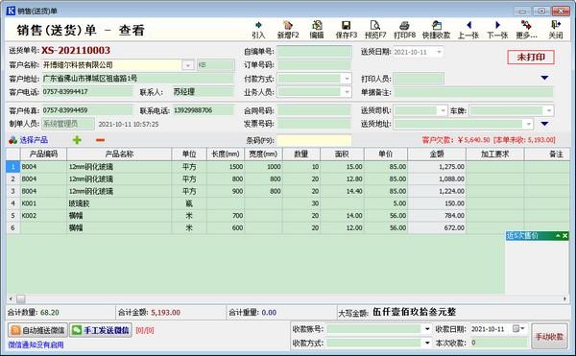This screenshot has height=356, width=576.
Task: Click order number XS-202110003
Action: click(x=76, y=50)
